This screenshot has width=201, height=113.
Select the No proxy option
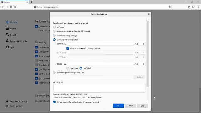click(54, 27)
